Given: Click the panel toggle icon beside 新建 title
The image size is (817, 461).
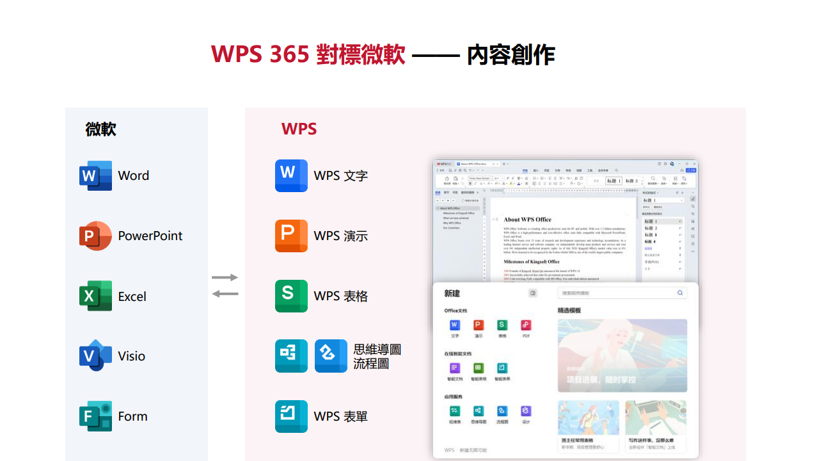Looking at the screenshot, I should point(532,293).
